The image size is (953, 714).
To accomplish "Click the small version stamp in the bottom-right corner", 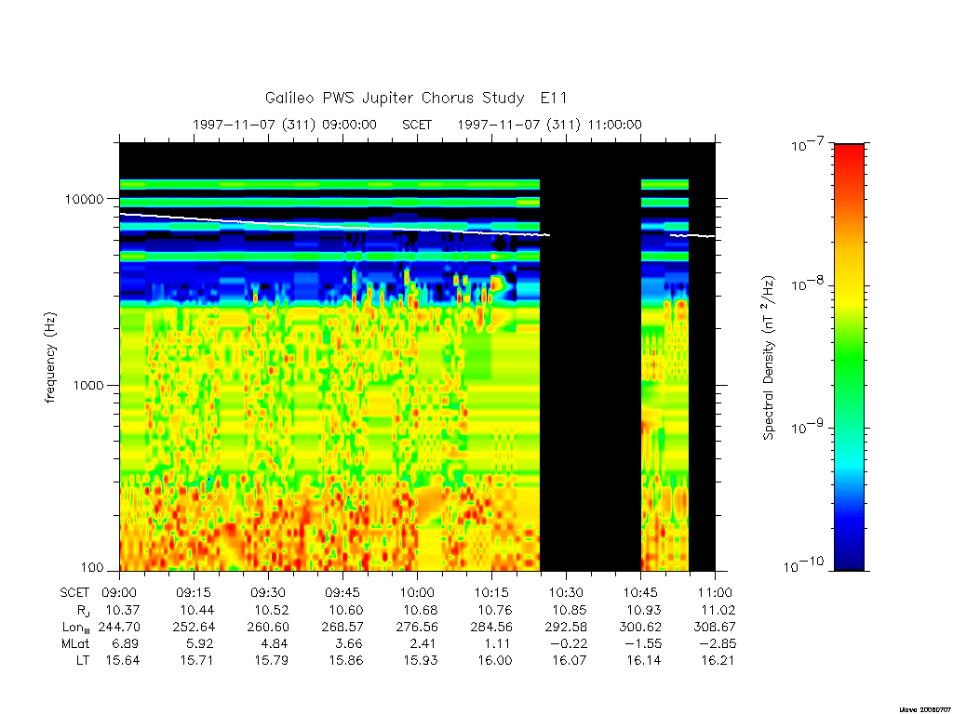I will click(923, 708).
